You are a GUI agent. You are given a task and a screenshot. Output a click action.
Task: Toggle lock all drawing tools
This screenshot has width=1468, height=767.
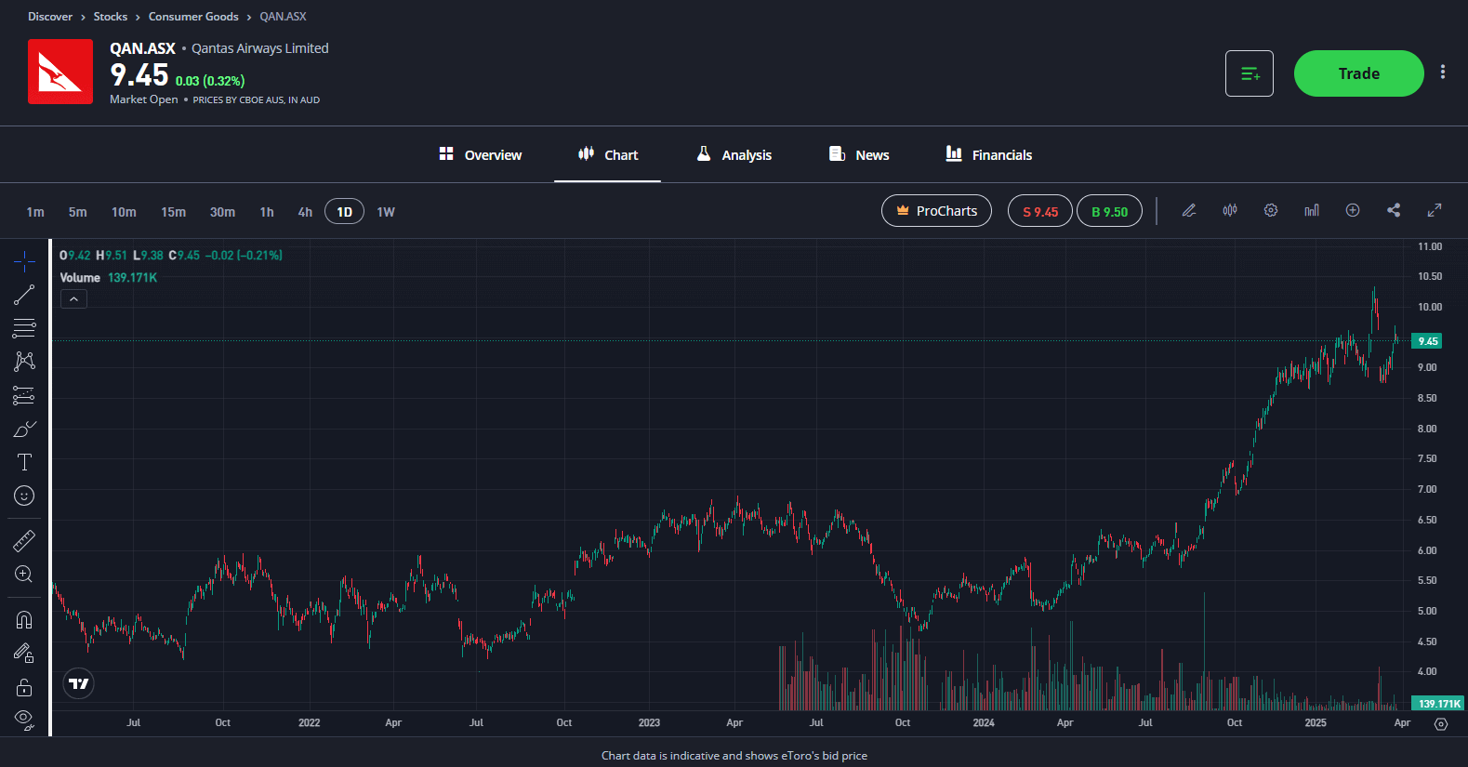[x=24, y=687]
